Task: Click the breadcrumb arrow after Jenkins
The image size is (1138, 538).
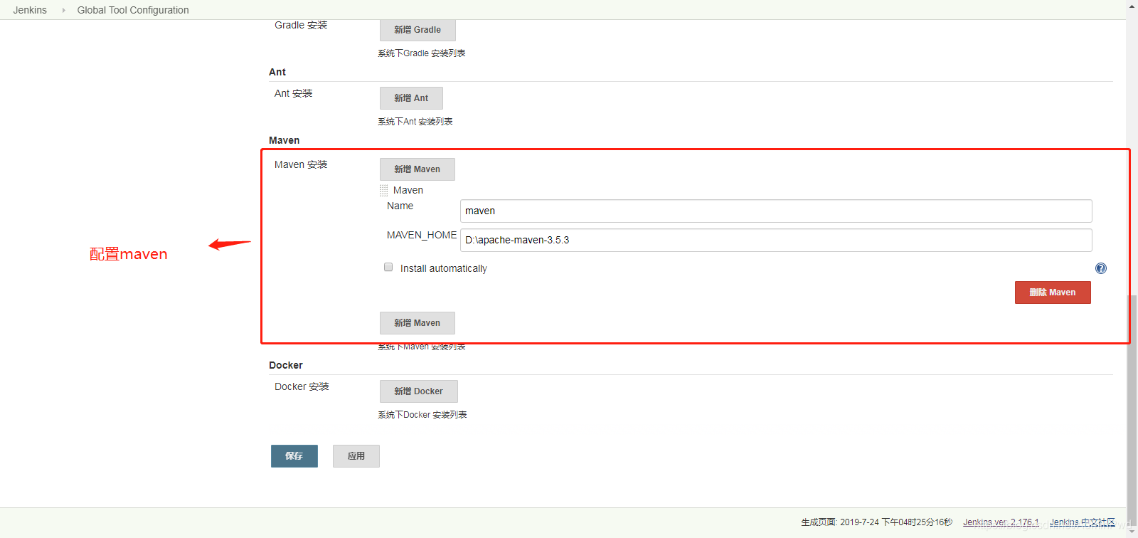Action: (x=63, y=10)
